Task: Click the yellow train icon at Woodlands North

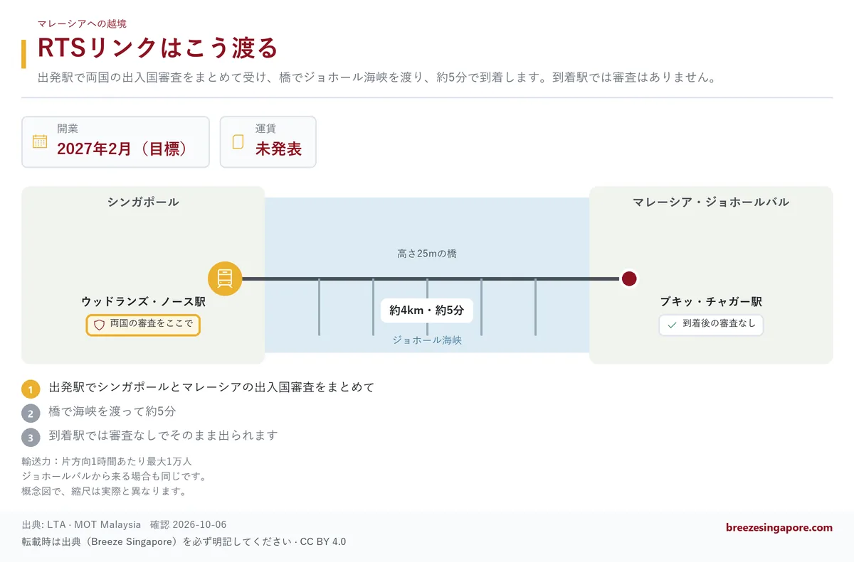Action: [x=225, y=279]
